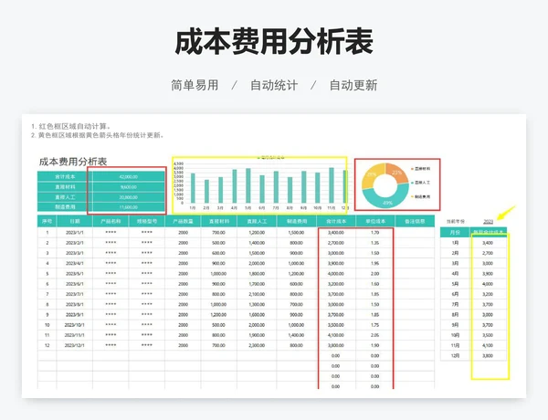Screen dimensions: 548x420
Task: Click the yellow 28% donut chart segment
Action: click(x=371, y=174)
